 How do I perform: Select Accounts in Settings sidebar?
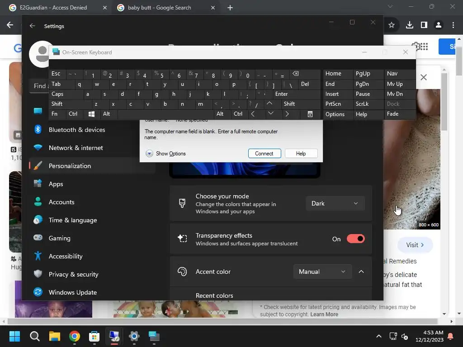tap(92, 202)
